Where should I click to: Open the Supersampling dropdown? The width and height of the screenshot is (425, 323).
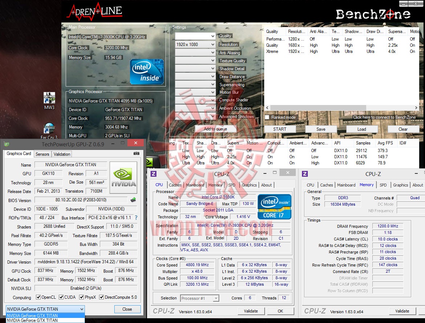(x=195, y=84)
